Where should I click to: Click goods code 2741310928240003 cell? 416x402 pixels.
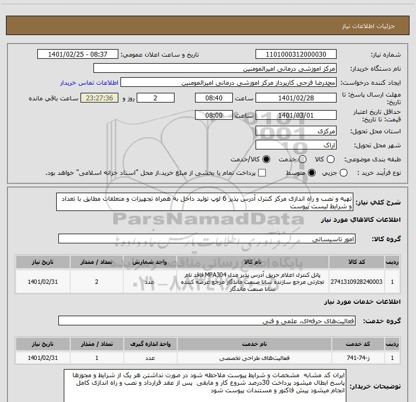click(357, 282)
